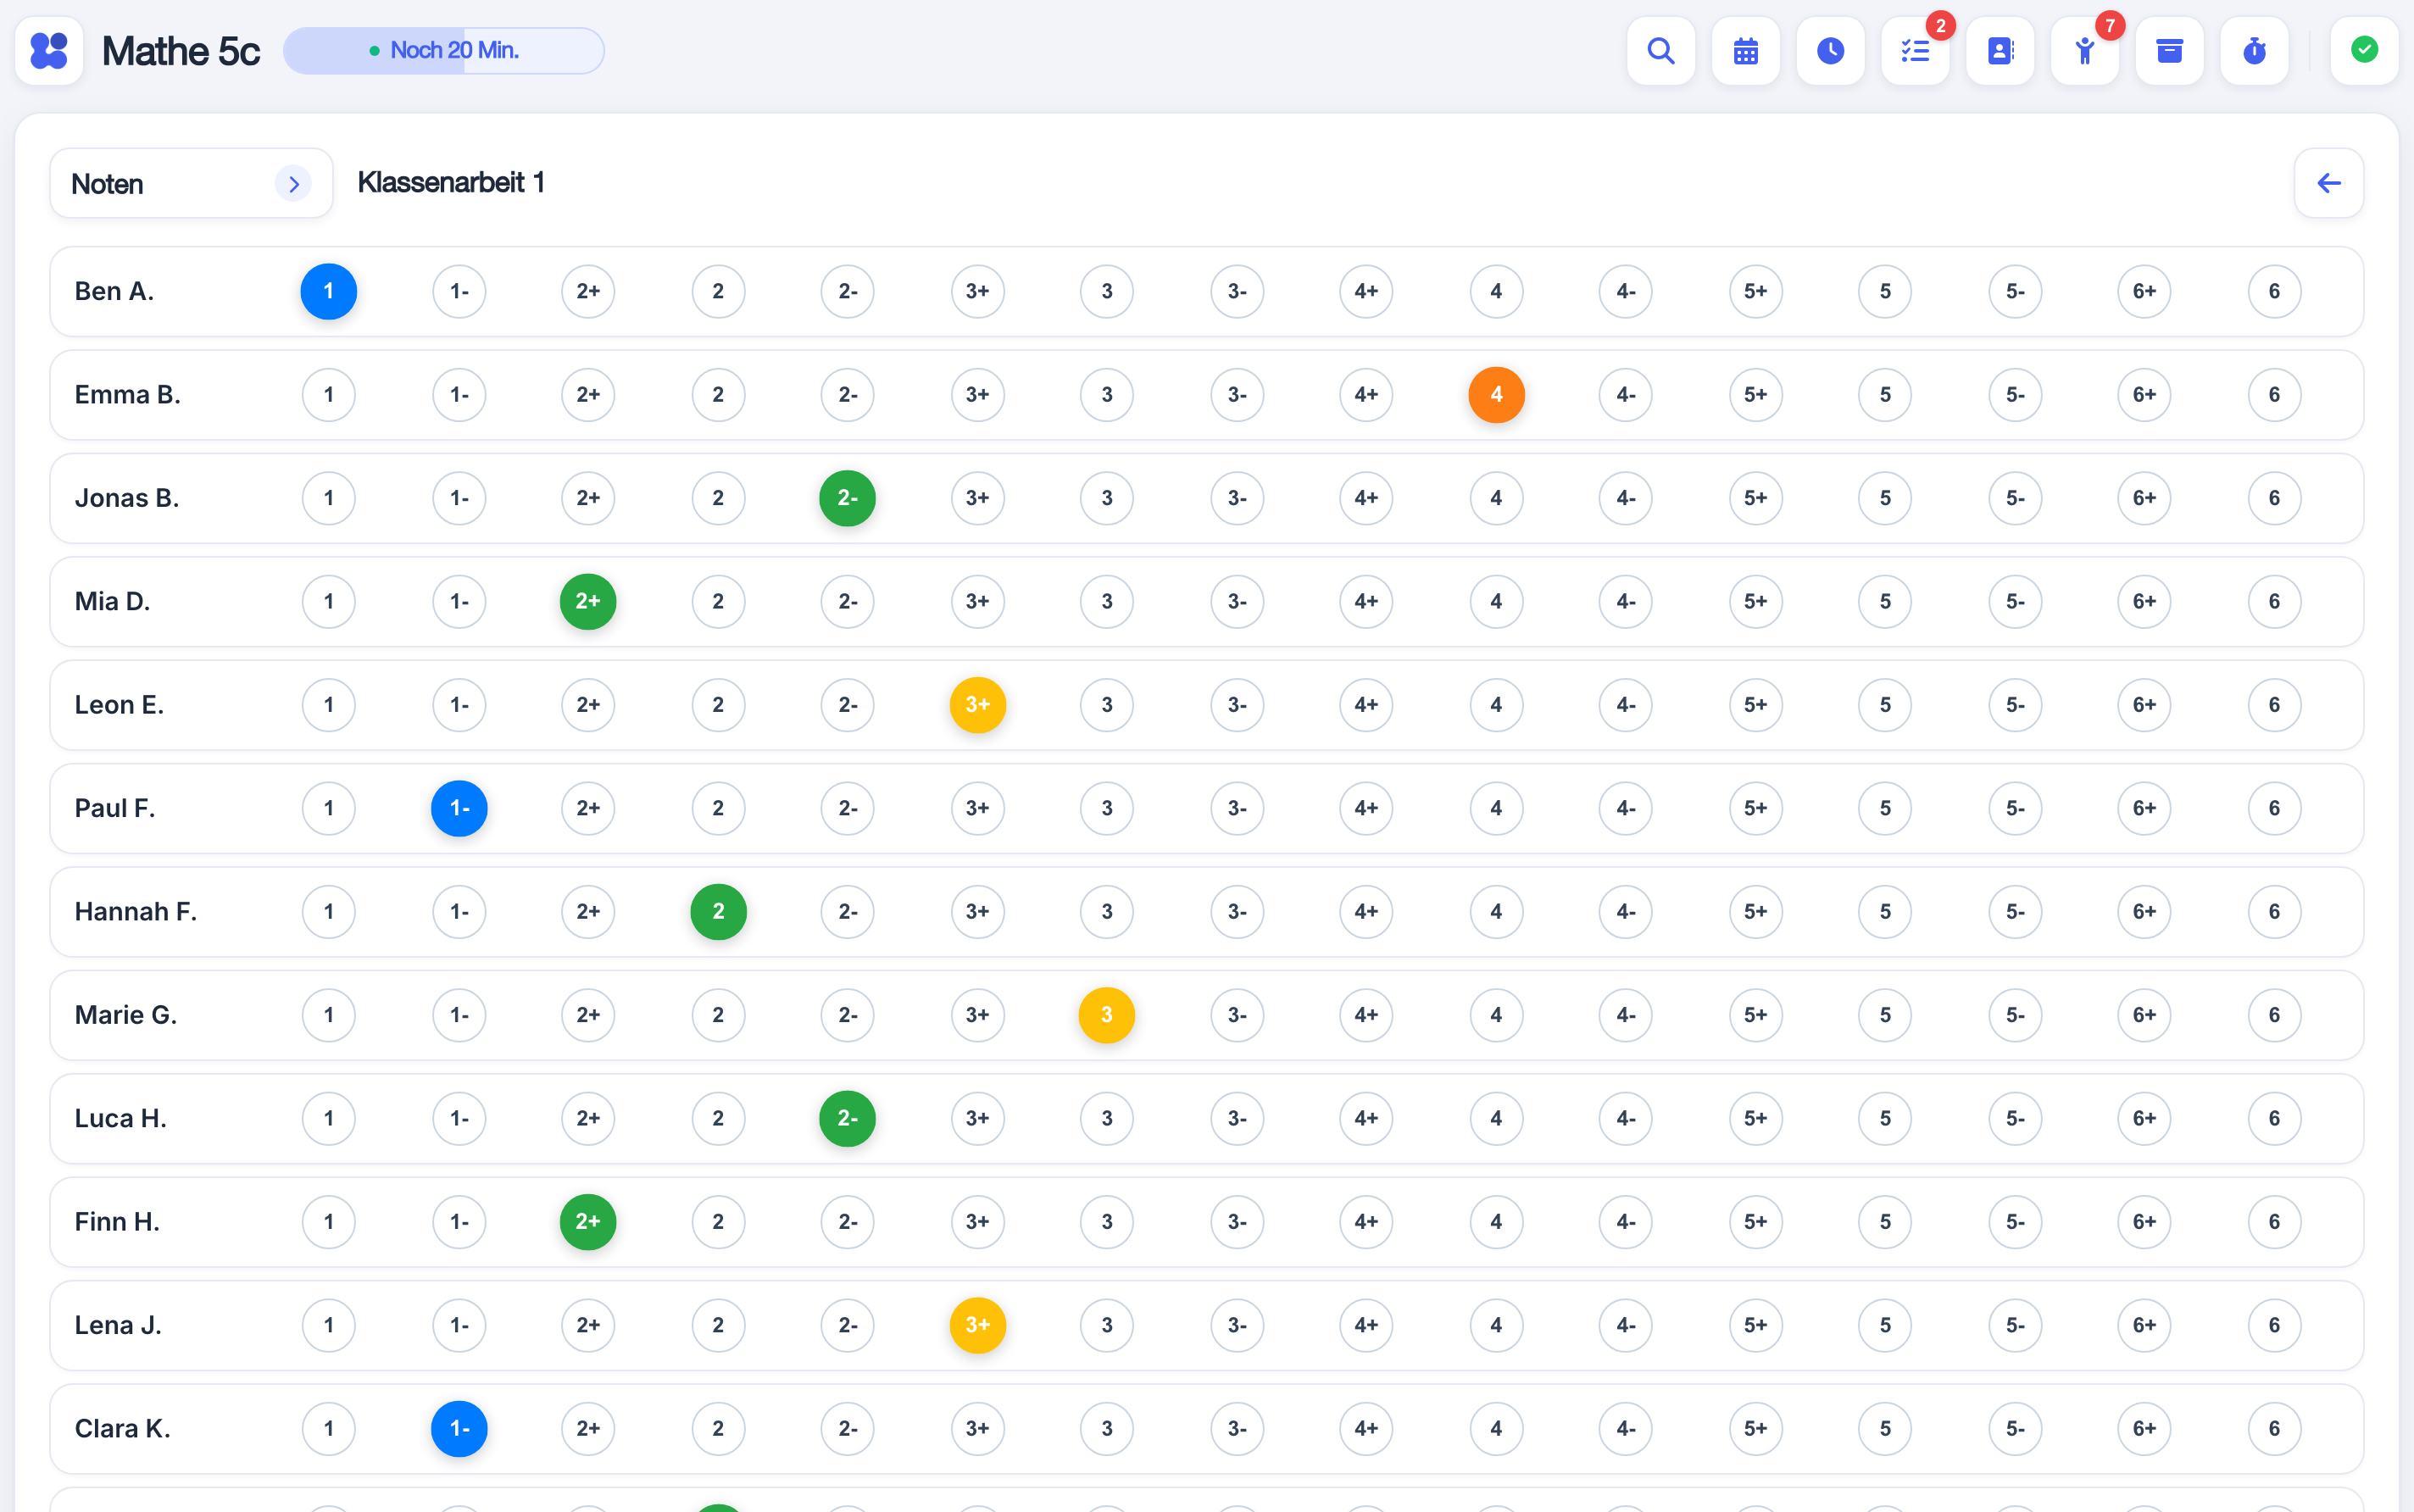Start the stopwatch timer icon
This screenshot has height=1512, width=2414.
(2254, 51)
